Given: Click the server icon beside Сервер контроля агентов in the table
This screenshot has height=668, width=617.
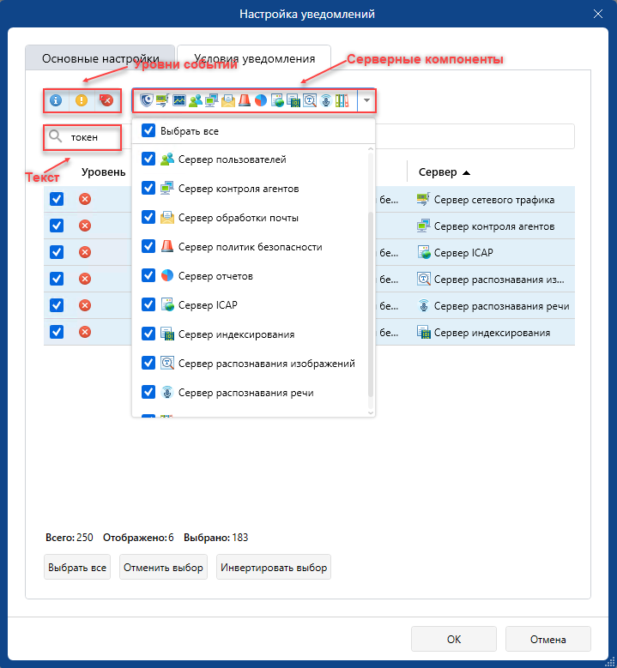Looking at the screenshot, I should (423, 226).
